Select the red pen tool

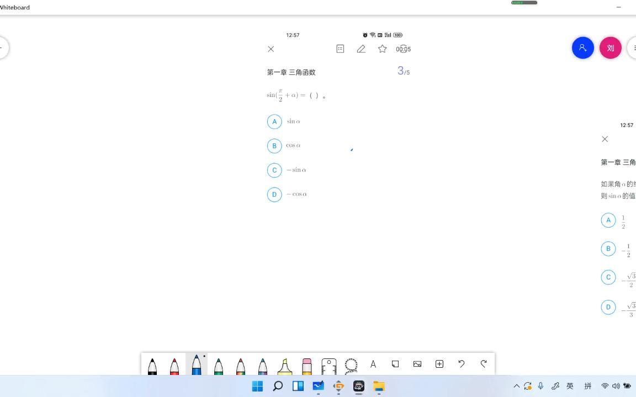(174, 365)
